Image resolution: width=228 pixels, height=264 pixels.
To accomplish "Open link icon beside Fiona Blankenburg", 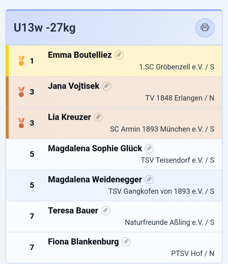I will coord(126,242).
